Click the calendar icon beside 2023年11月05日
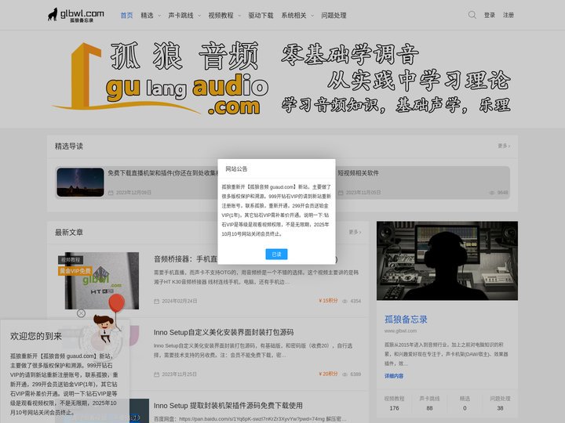Screen dimensions: 565x423 point(341,193)
